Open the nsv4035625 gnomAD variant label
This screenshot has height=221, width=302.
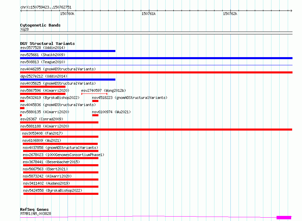coord(58,83)
